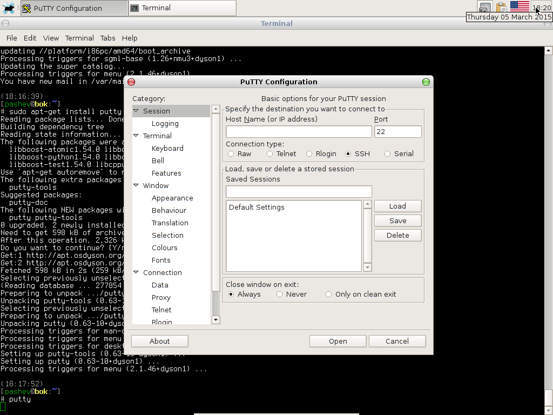Viewport: 553px width, 415px height.
Task: Select the SSH connection type
Action: tap(348, 154)
